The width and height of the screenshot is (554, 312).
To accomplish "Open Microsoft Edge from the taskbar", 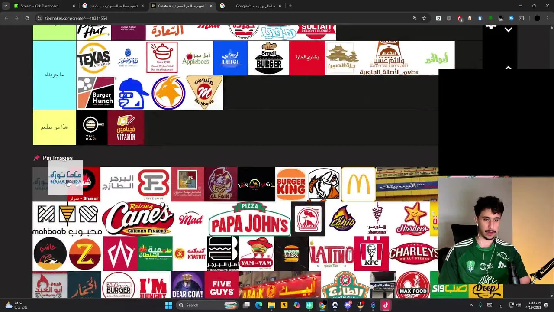I will (x=259, y=305).
